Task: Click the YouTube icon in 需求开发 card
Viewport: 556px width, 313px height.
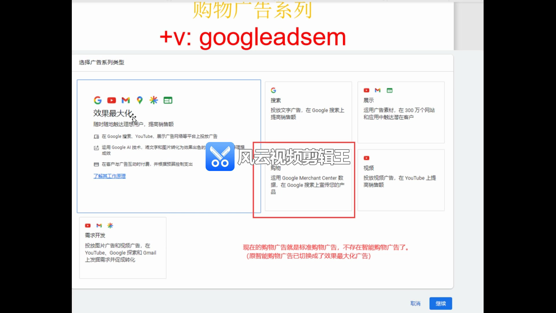Action: [x=88, y=225]
